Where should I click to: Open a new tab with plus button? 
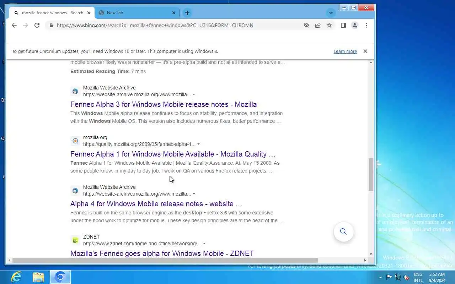187,13
